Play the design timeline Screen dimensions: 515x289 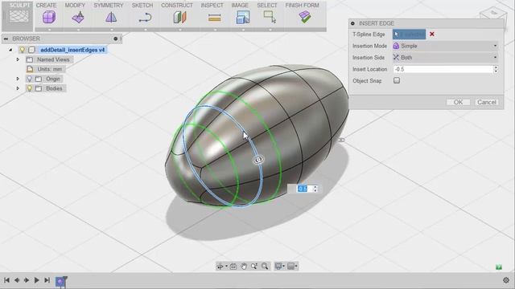[x=37, y=280]
